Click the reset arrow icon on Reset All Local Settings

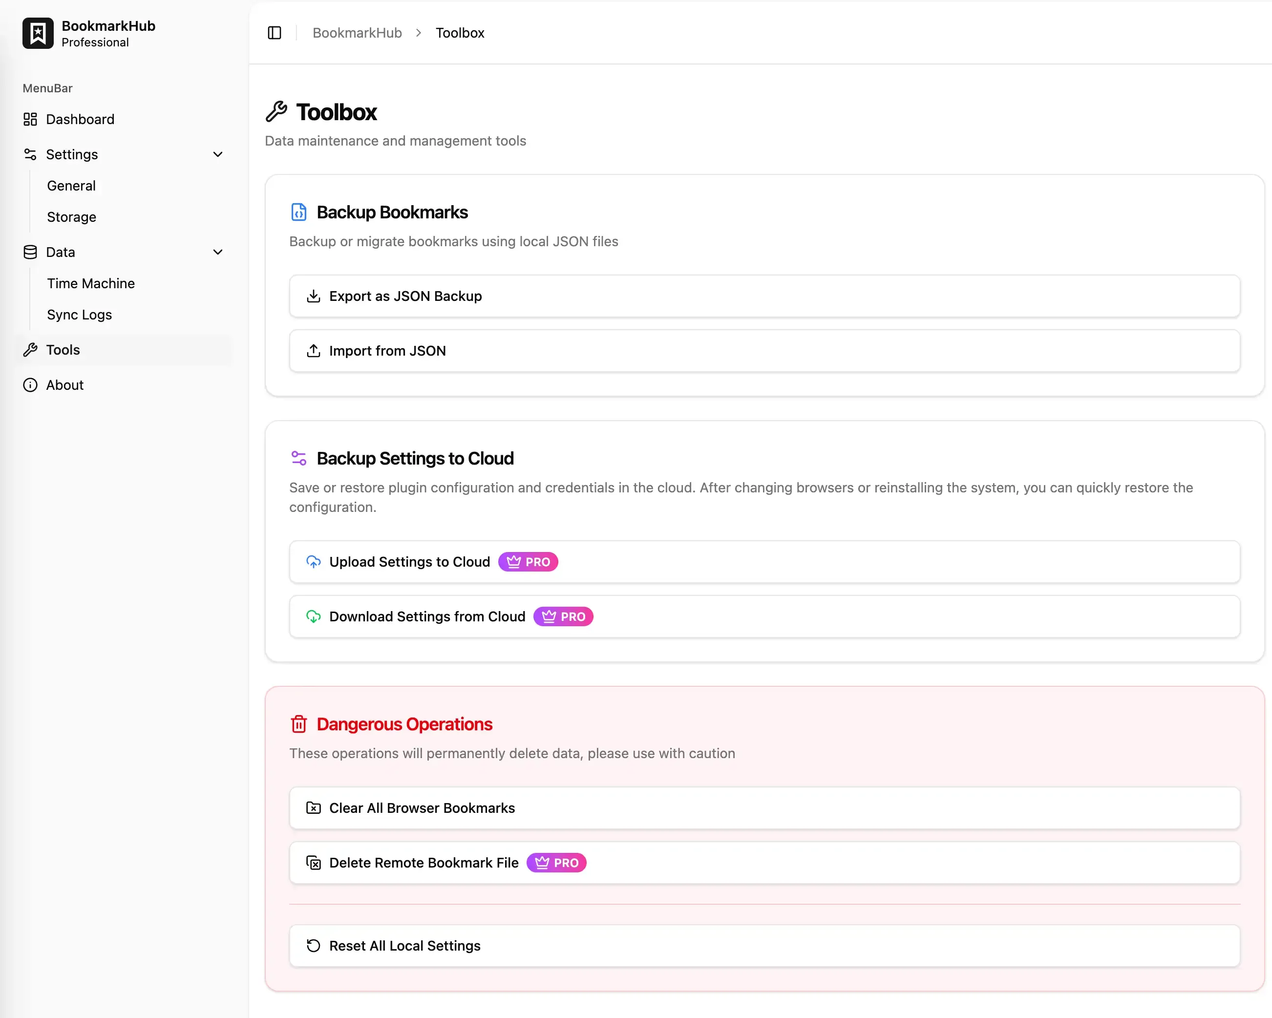click(313, 945)
